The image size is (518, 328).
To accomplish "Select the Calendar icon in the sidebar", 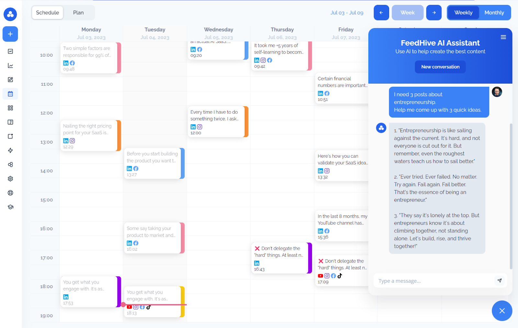I will pyautogui.click(x=10, y=94).
